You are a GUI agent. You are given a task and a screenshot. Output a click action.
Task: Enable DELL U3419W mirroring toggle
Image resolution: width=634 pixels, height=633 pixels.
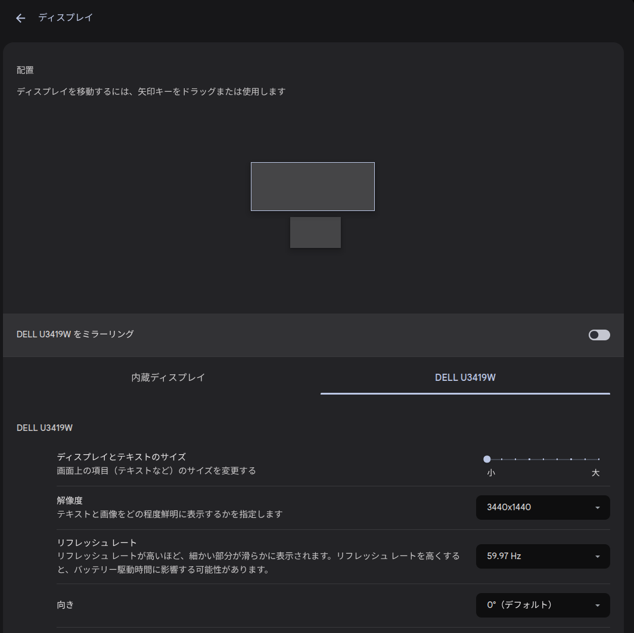599,335
